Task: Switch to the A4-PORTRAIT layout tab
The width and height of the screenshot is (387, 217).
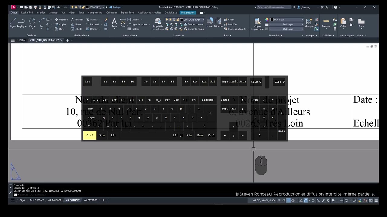Action: [x=37, y=200]
